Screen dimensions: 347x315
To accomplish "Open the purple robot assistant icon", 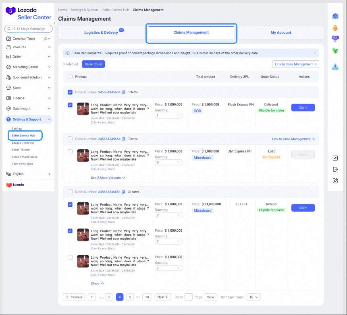I will click(335, 39).
